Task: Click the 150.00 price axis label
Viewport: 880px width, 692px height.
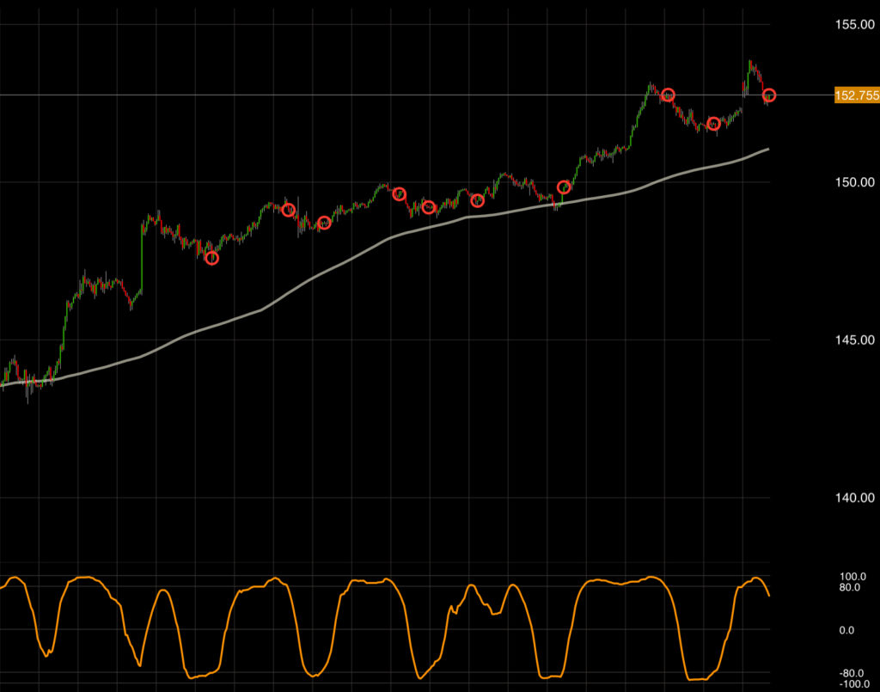Action: [853, 182]
